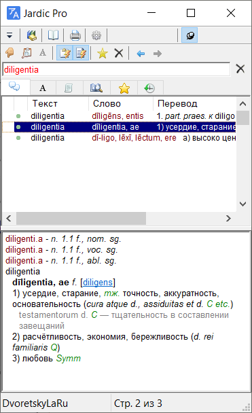This screenshot has width=252, height=413.
Task: Go back with the blue left arrow
Action: click(x=141, y=54)
